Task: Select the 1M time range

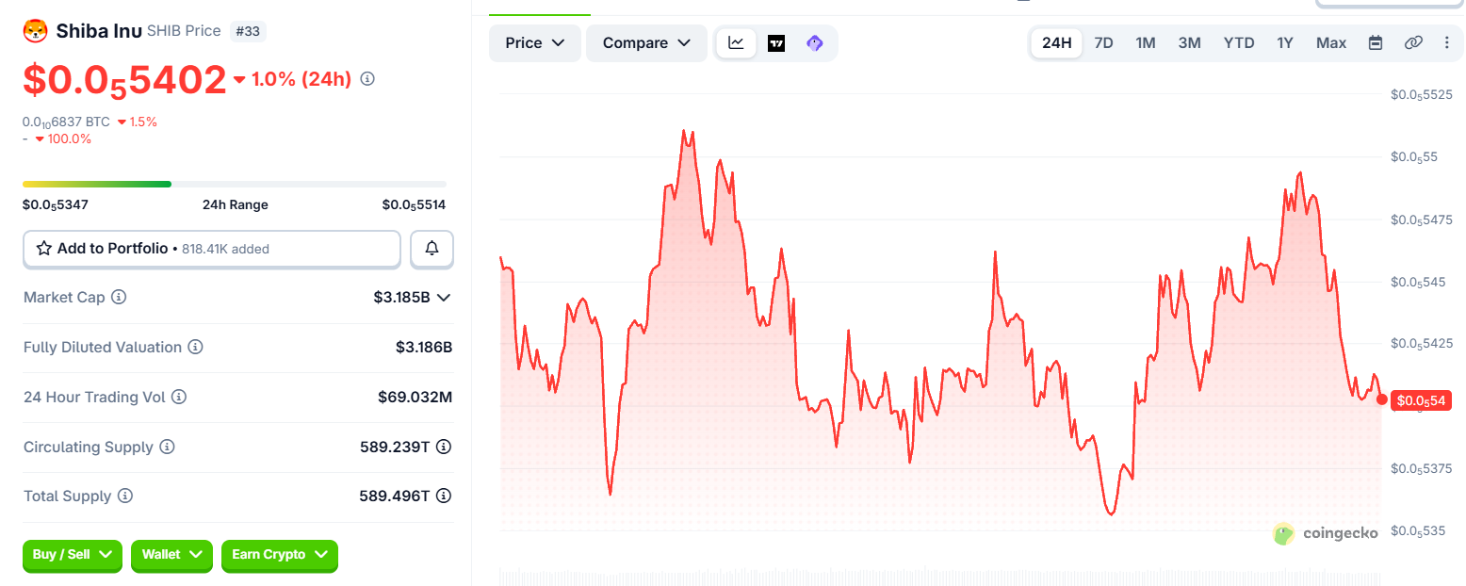Action: click(x=1146, y=43)
